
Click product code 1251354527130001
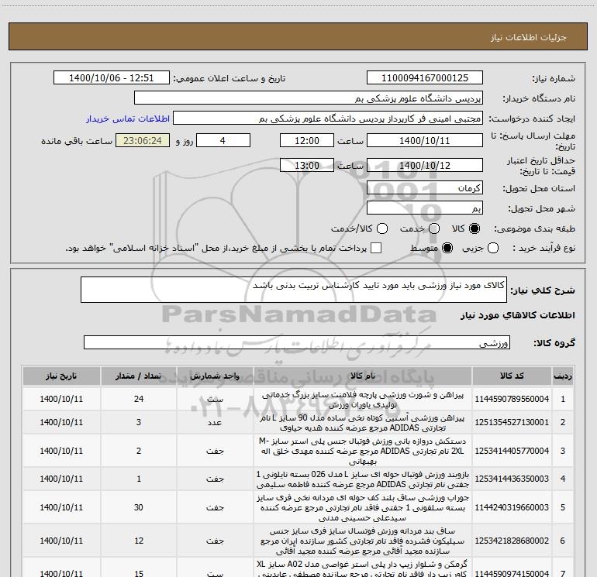tap(512, 422)
